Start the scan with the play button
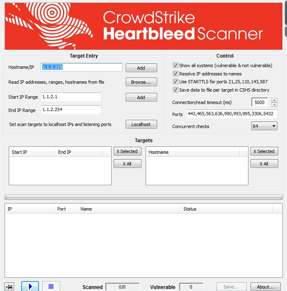Image resolution: width=287 pixels, height=291 pixels. 30,286
